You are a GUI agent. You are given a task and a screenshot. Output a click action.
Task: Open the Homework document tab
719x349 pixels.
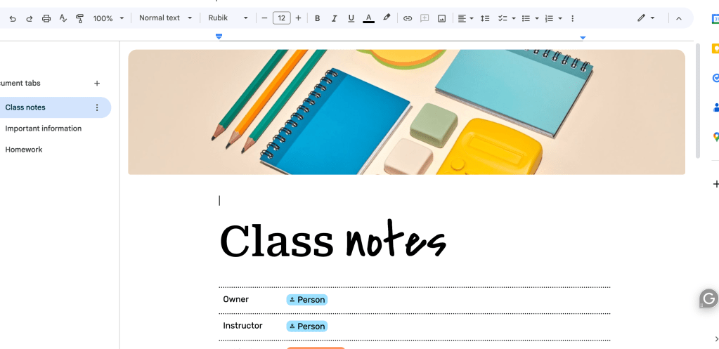click(24, 150)
